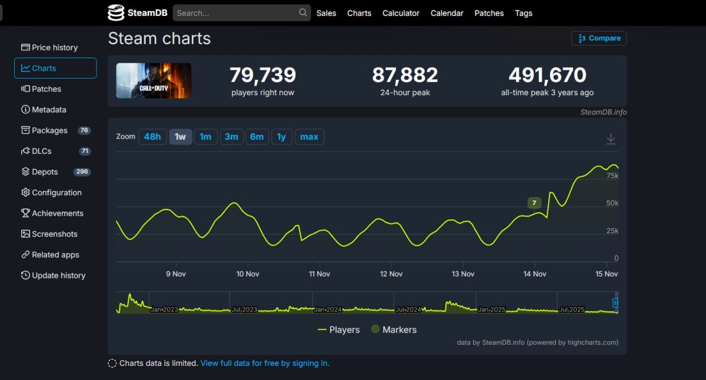Click the 87,882 24-hour peak value
The height and width of the screenshot is (380, 706).
pos(405,75)
